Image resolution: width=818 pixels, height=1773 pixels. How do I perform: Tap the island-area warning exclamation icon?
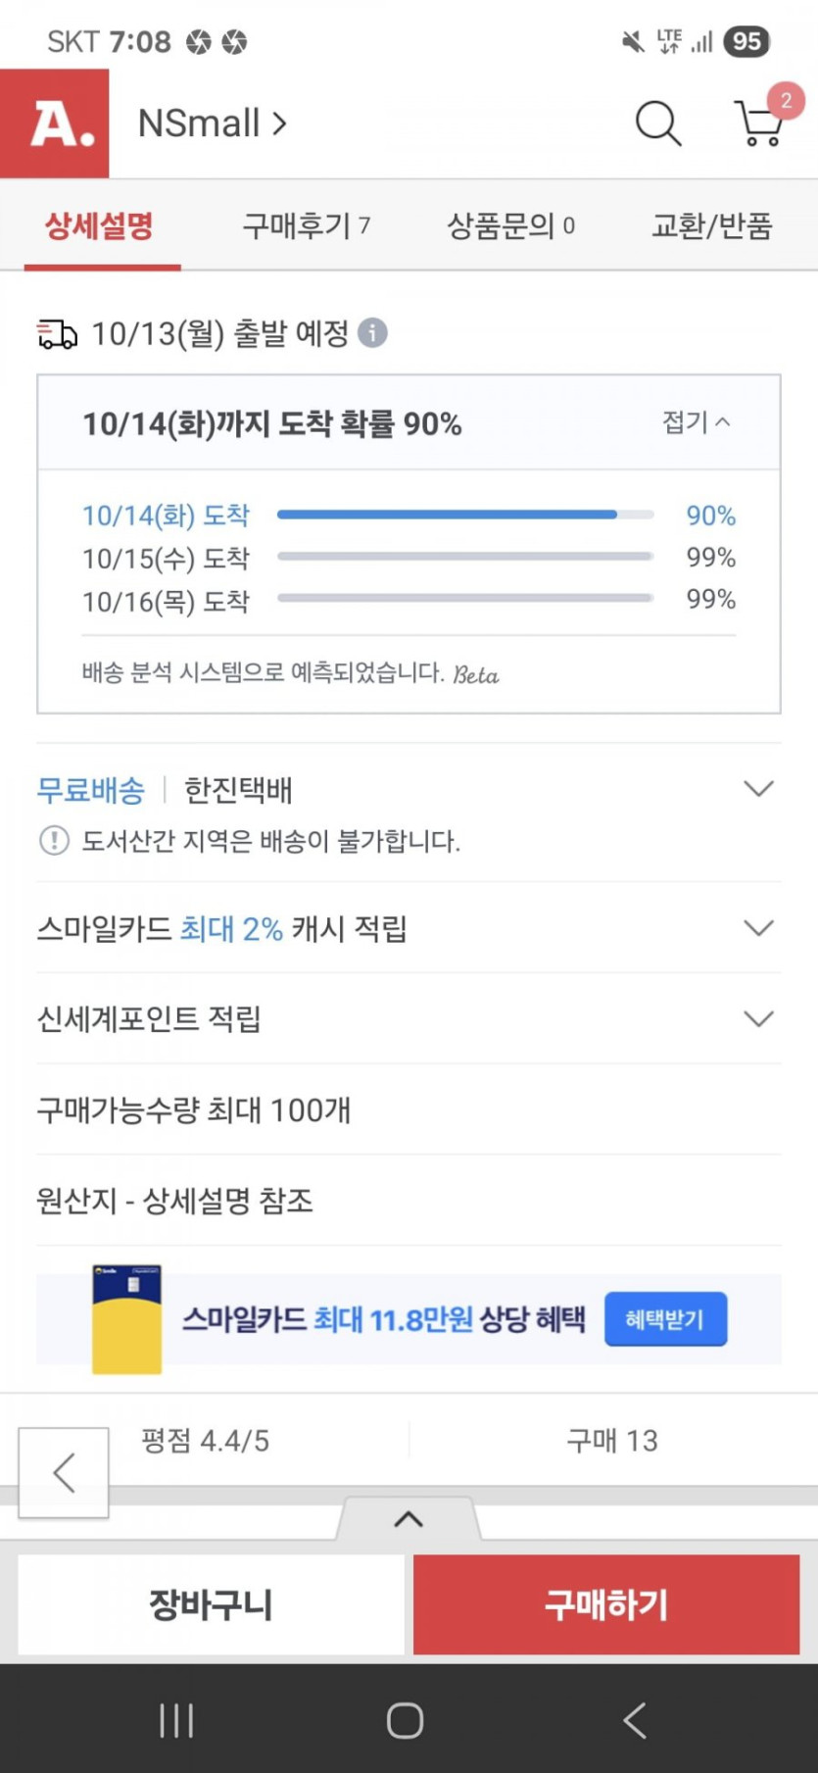[x=54, y=841]
